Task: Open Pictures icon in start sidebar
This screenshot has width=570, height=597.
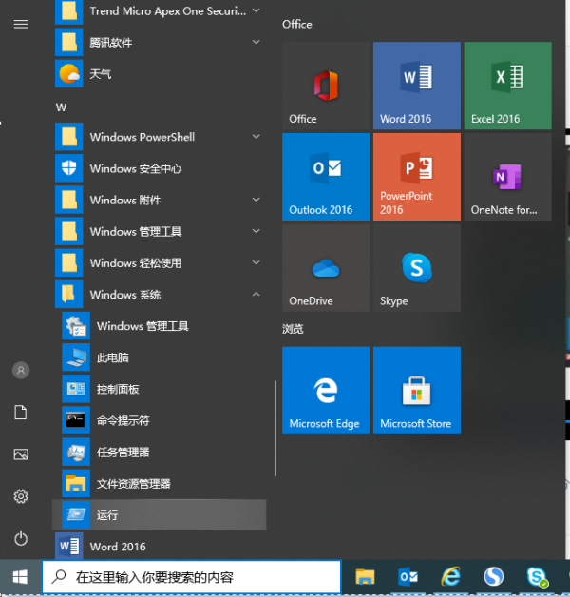Action: click(21, 454)
